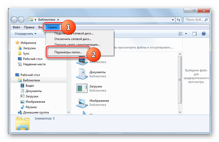Click the Back navigation arrow
This screenshot has height=142, width=219.
14,20
